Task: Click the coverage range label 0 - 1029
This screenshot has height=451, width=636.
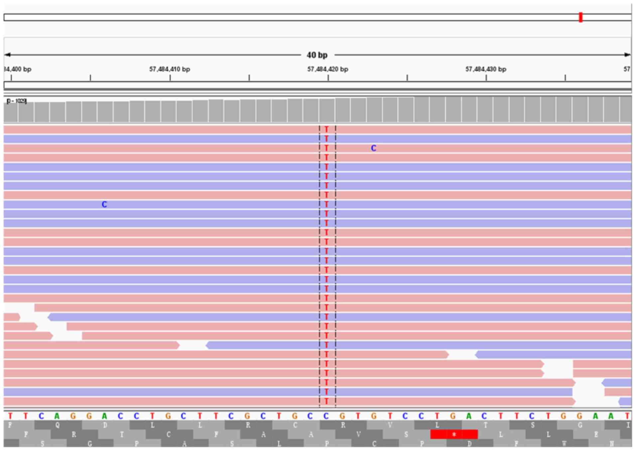Action: (x=17, y=101)
